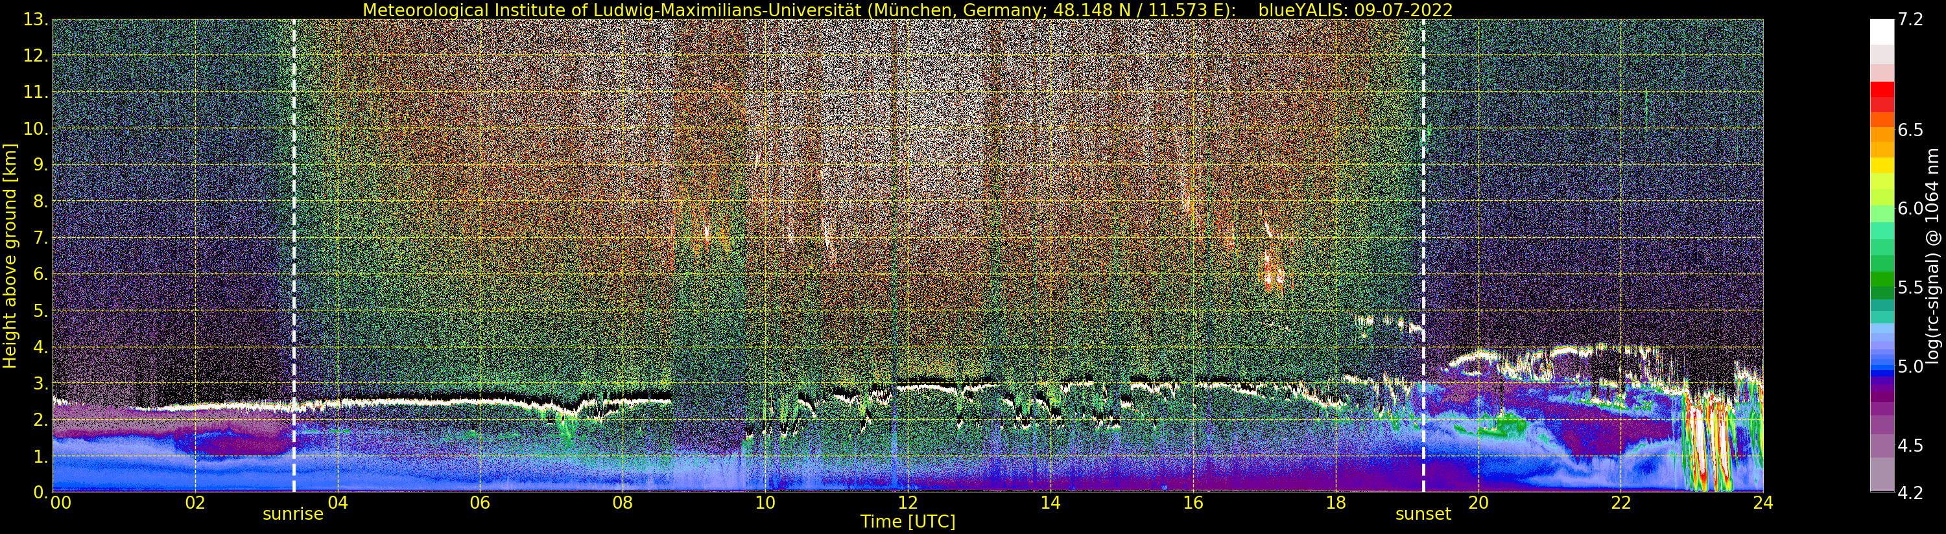1946x534 pixels.
Task: Click the x-axis tick label '18'
Action: [x=1336, y=503]
